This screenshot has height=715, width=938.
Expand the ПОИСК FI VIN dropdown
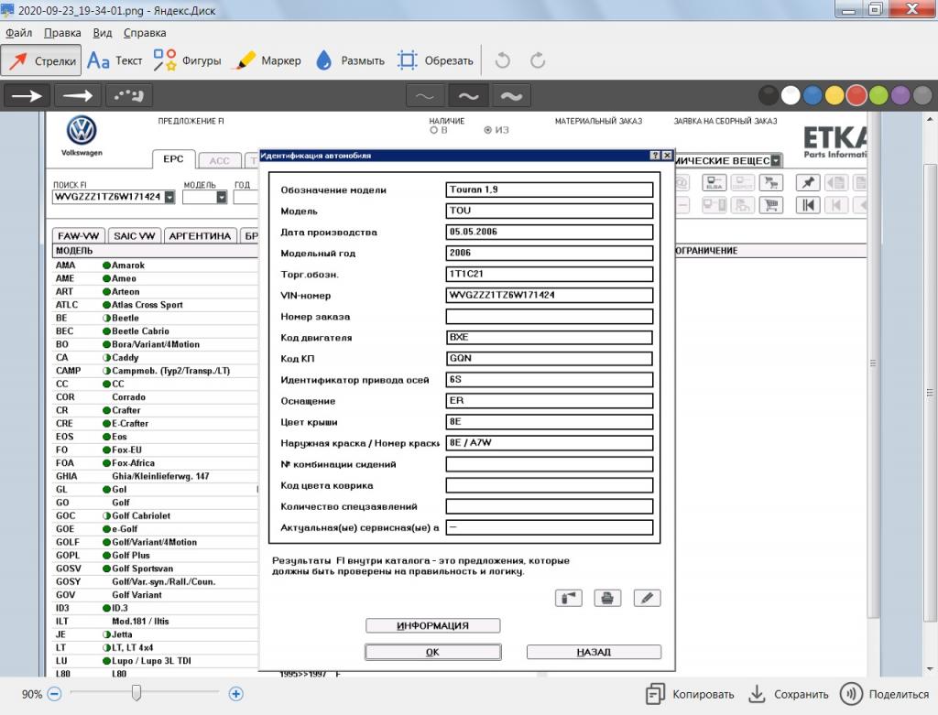(x=169, y=197)
